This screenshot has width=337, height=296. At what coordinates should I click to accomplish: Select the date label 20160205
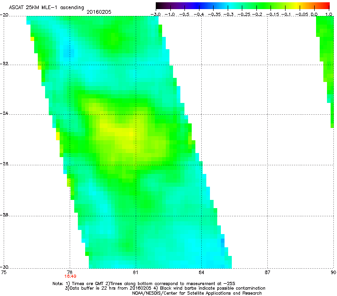tap(99, 12)
